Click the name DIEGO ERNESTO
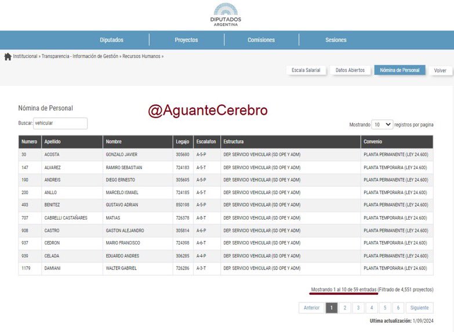Image resolution: width=454 pixels, height=332 pixels. (x=121, y=180)
